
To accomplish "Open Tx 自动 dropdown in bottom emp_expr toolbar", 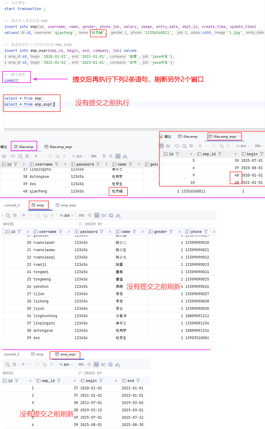I will (66, 364).
